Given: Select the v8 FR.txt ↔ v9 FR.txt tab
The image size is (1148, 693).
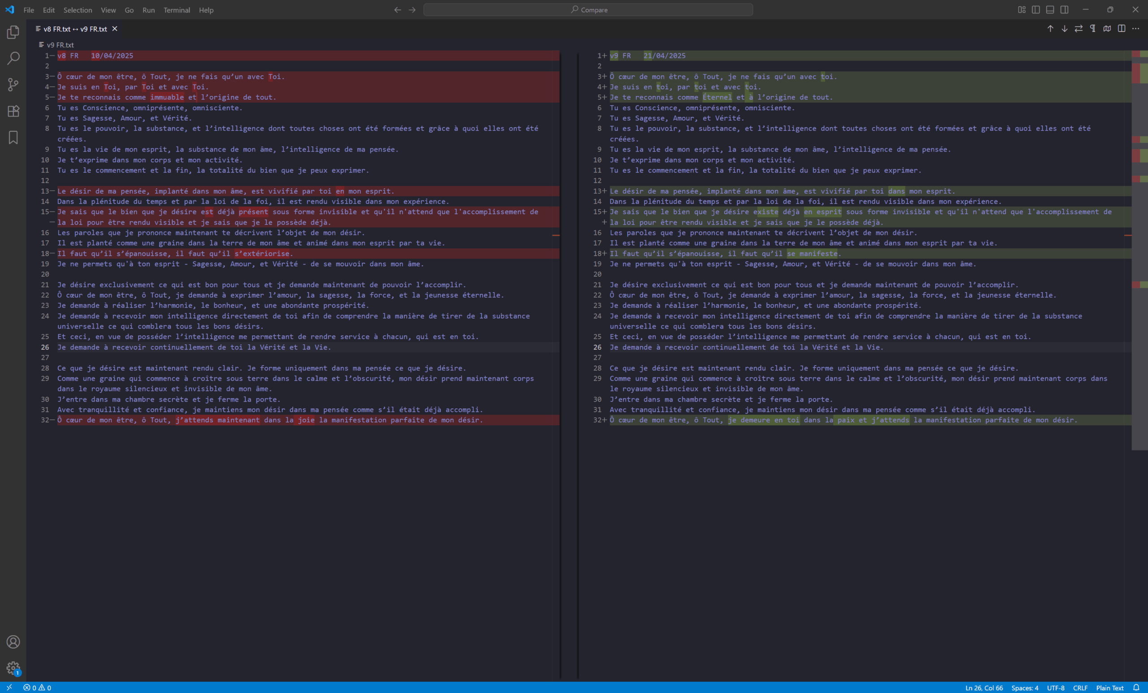Looking at the screenshot, I should 75,29.
